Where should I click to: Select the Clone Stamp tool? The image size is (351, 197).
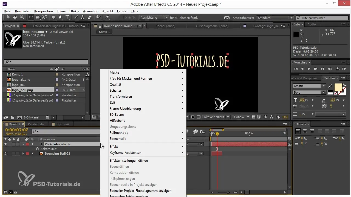[83, 18]
